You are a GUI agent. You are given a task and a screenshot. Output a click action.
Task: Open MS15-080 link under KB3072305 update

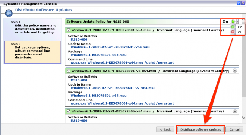[79, 120]
